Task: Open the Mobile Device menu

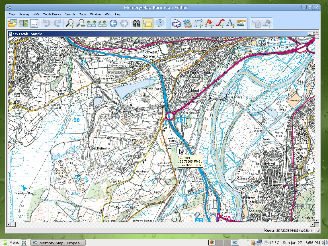Action: tap(52, 14)
